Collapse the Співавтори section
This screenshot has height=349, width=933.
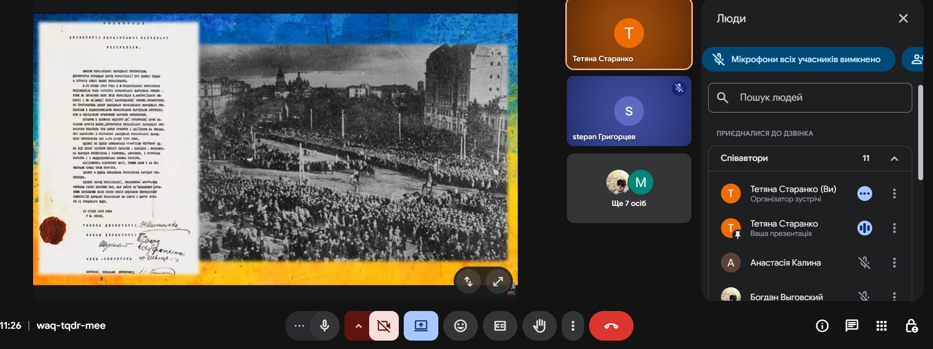(894, 158)
